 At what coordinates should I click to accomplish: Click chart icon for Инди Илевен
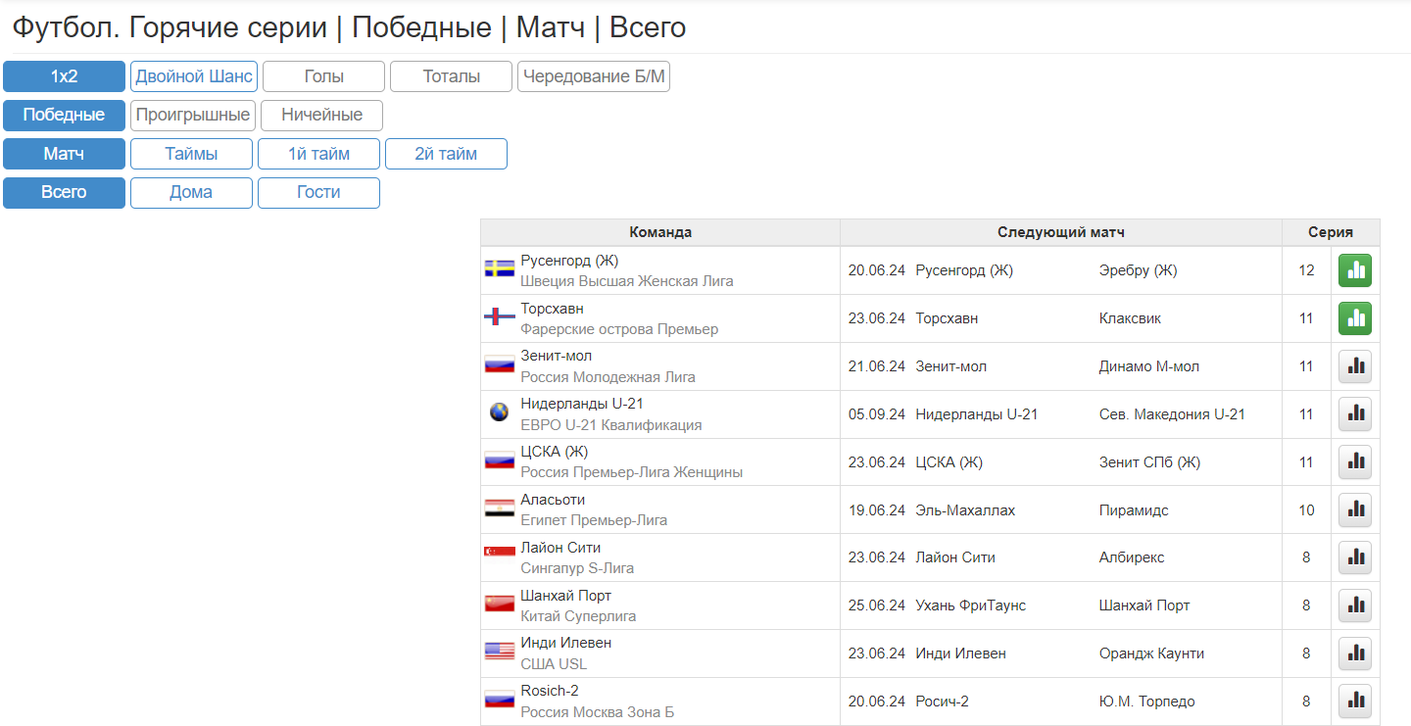pos(1355,653)
